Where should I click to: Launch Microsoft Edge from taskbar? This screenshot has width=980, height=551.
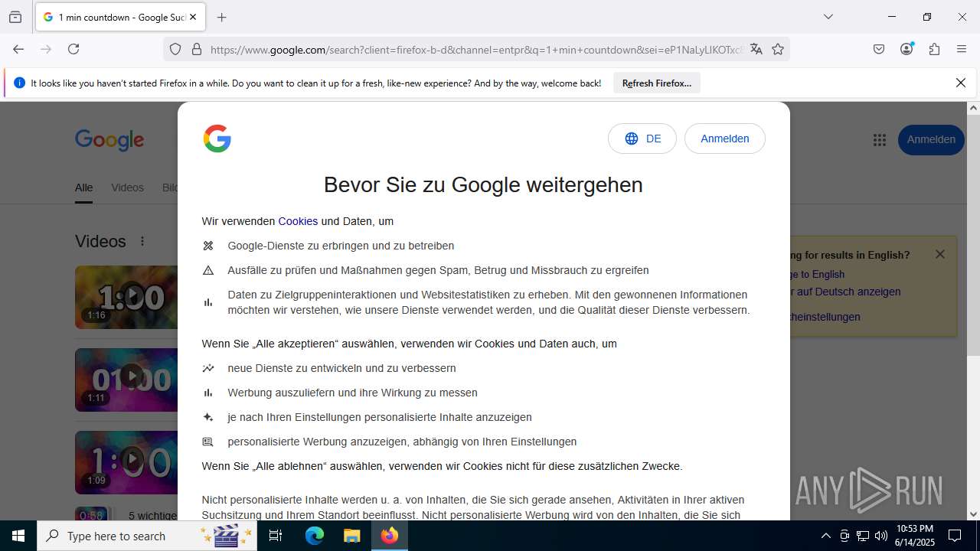pos(315,536)
